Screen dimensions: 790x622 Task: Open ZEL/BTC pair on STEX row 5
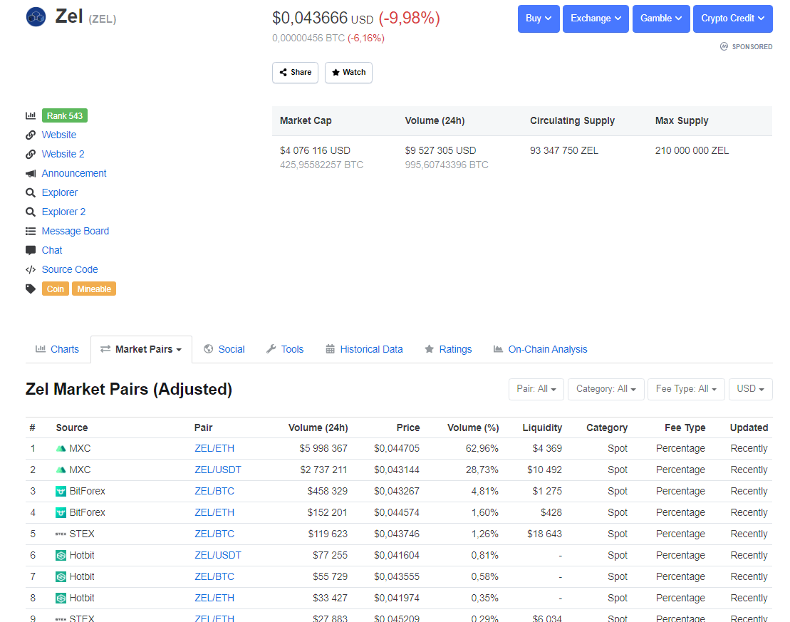click(214, 534)
